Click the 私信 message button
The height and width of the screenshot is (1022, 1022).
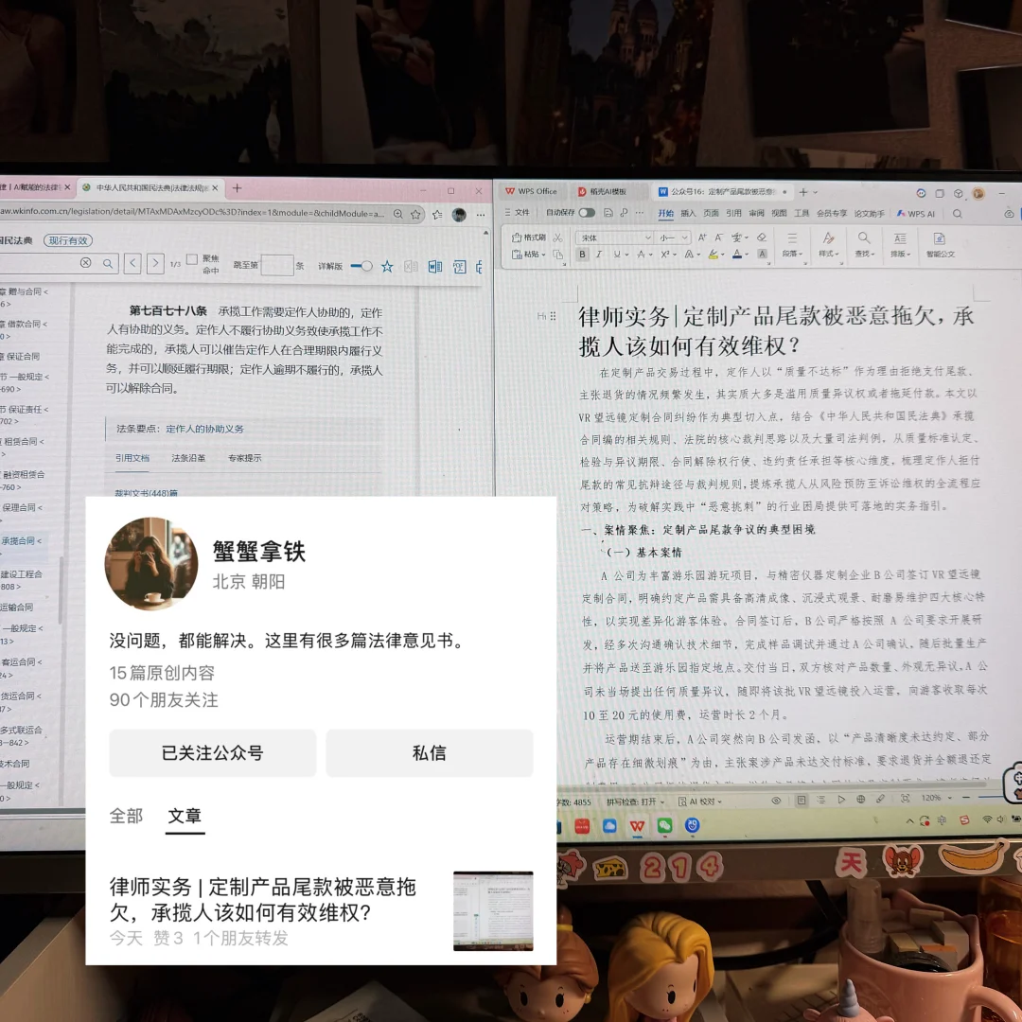pos(429,753)
